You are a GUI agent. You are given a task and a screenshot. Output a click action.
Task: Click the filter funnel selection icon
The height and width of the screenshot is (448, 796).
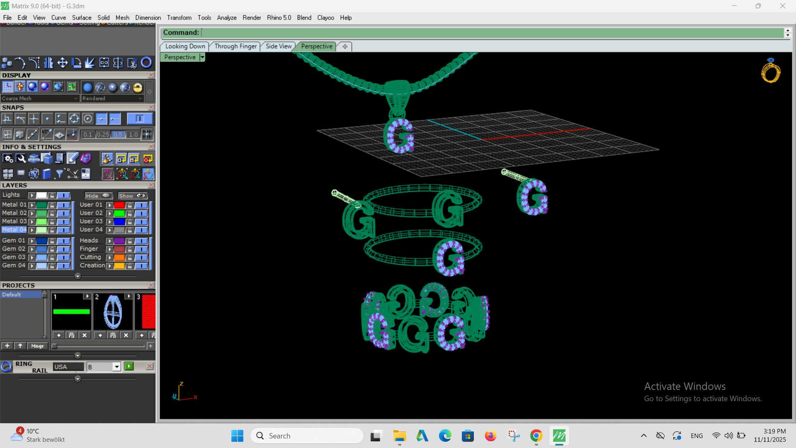tap(59, 174)
